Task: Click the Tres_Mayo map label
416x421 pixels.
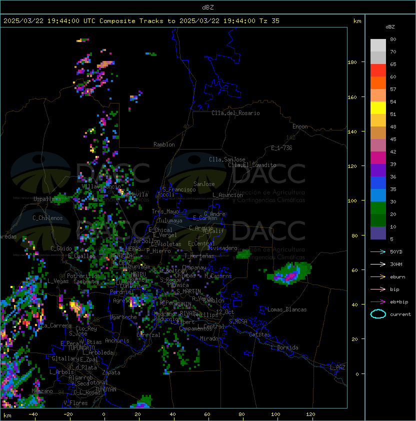Action: (x=165, y=211)
